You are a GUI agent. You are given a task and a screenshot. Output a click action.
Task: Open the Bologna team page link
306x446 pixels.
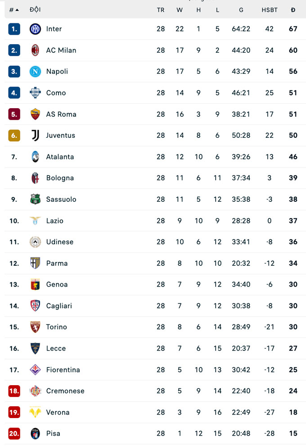(x=60, y=178)
